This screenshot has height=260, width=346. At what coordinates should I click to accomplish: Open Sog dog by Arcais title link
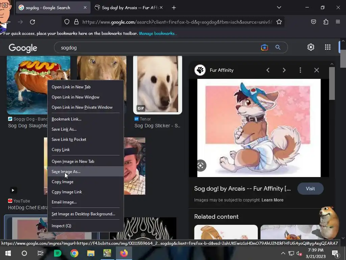pyautogui.click(x=242, y=189)
